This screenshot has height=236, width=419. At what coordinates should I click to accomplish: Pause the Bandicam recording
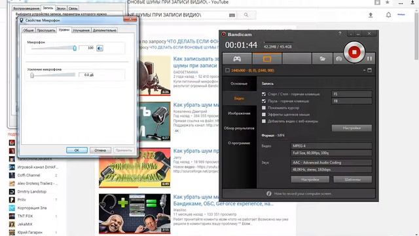[x=369, y=58]
